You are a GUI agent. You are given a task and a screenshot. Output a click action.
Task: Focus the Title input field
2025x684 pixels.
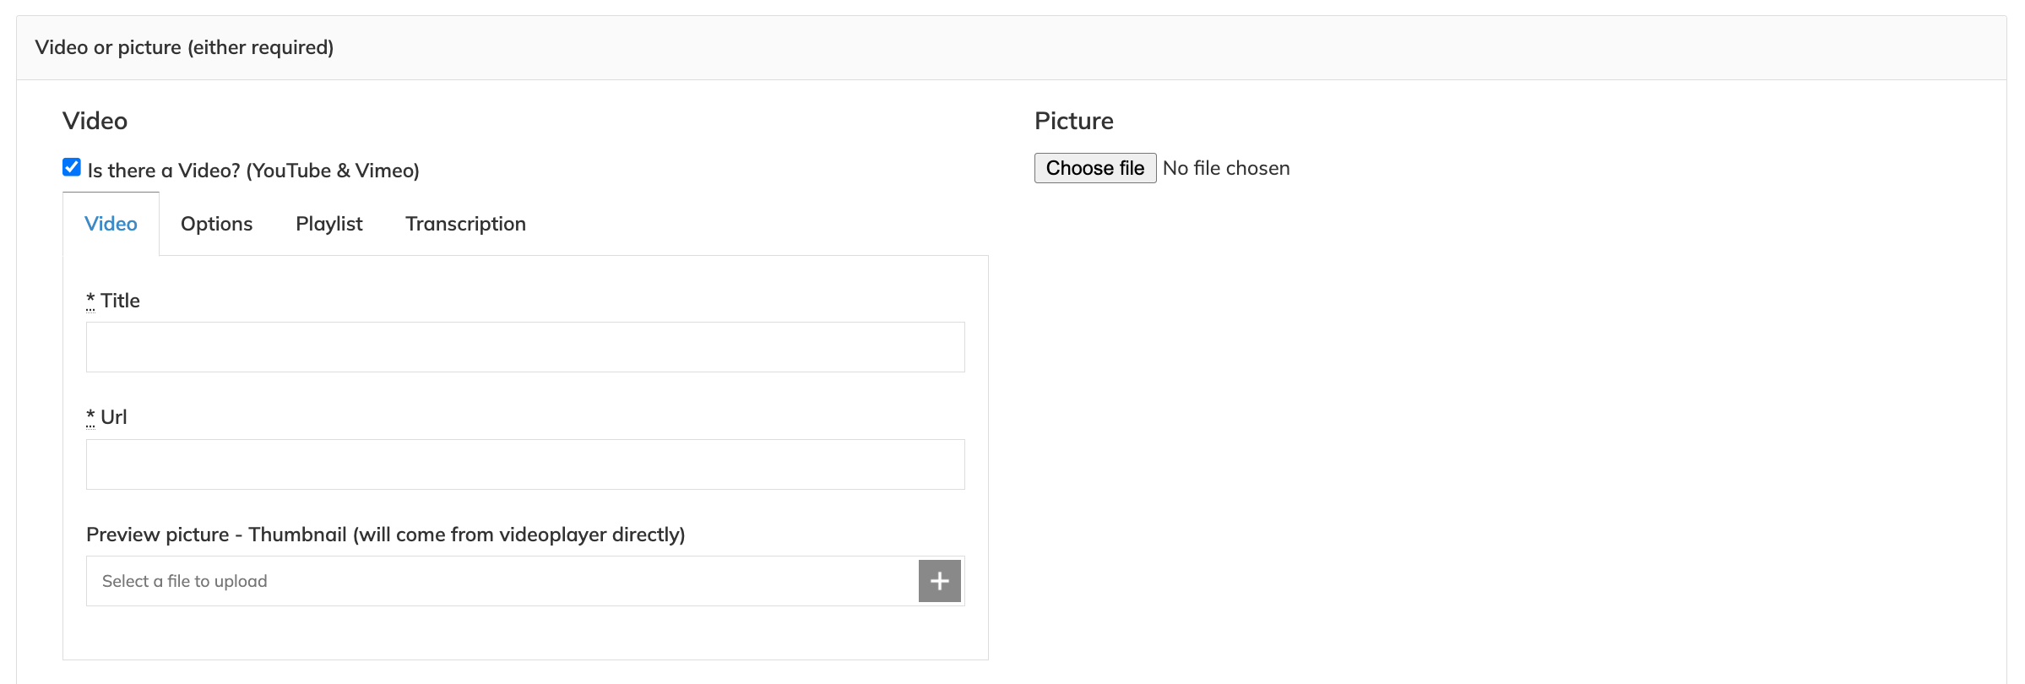[x=525, y=347]
